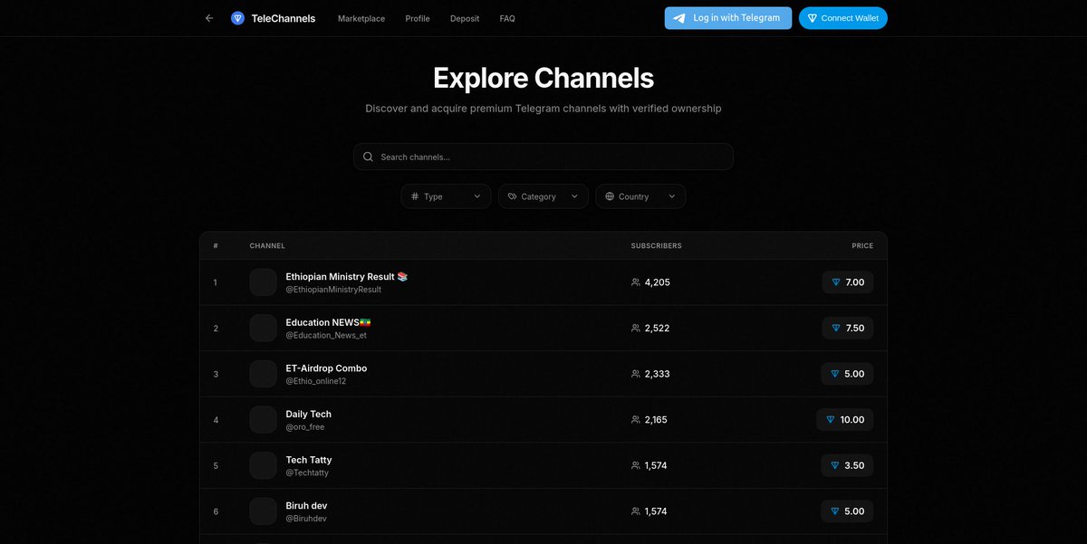Click the Biruh dev channel avatar
This screenshot has height=544, width=1087.
tap(264, 511)
